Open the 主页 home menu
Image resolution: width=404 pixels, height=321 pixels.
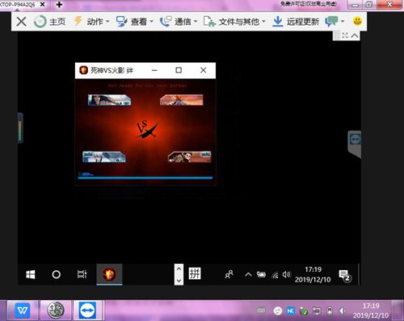[x=50, y=22]
